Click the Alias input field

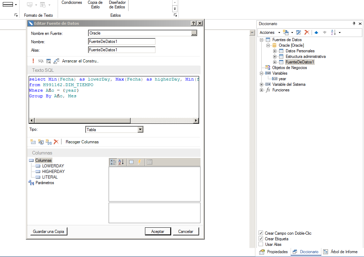(x=122, y=50)
